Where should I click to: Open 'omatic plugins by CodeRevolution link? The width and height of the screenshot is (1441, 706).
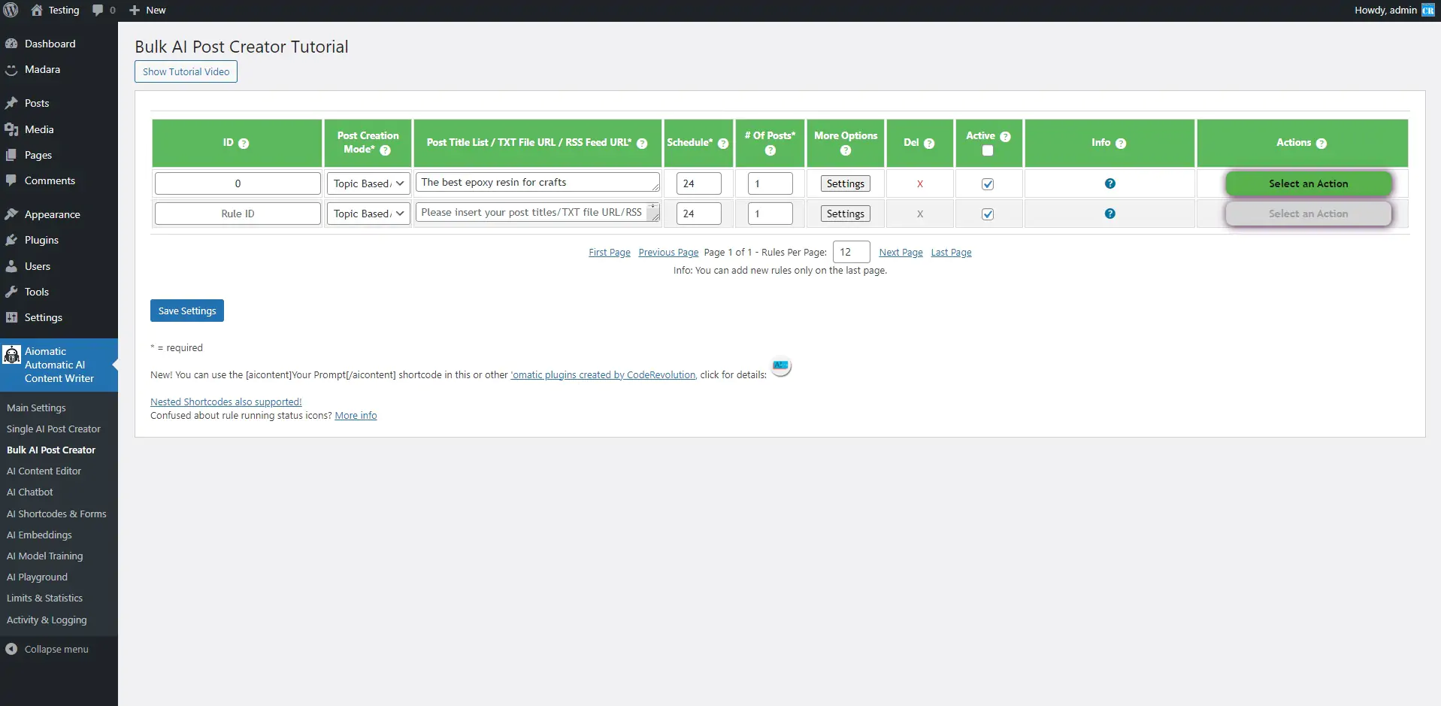[x=603, y=375]
